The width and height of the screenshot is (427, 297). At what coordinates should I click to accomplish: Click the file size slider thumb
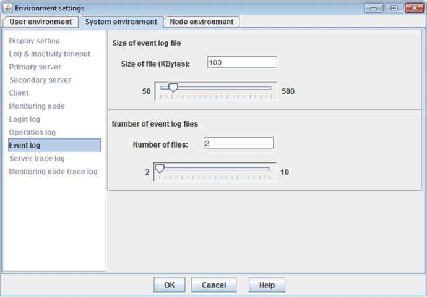click(173, 88)
